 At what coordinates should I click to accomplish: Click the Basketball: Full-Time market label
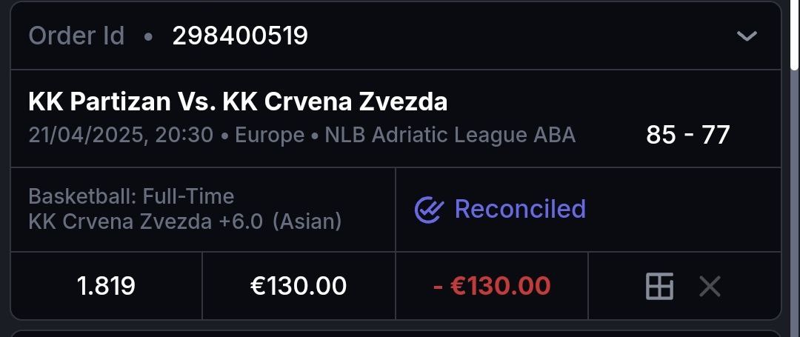click(131, 196)
